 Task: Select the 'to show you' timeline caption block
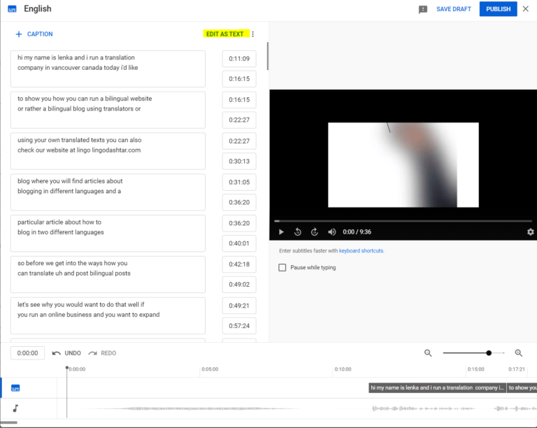522,388
